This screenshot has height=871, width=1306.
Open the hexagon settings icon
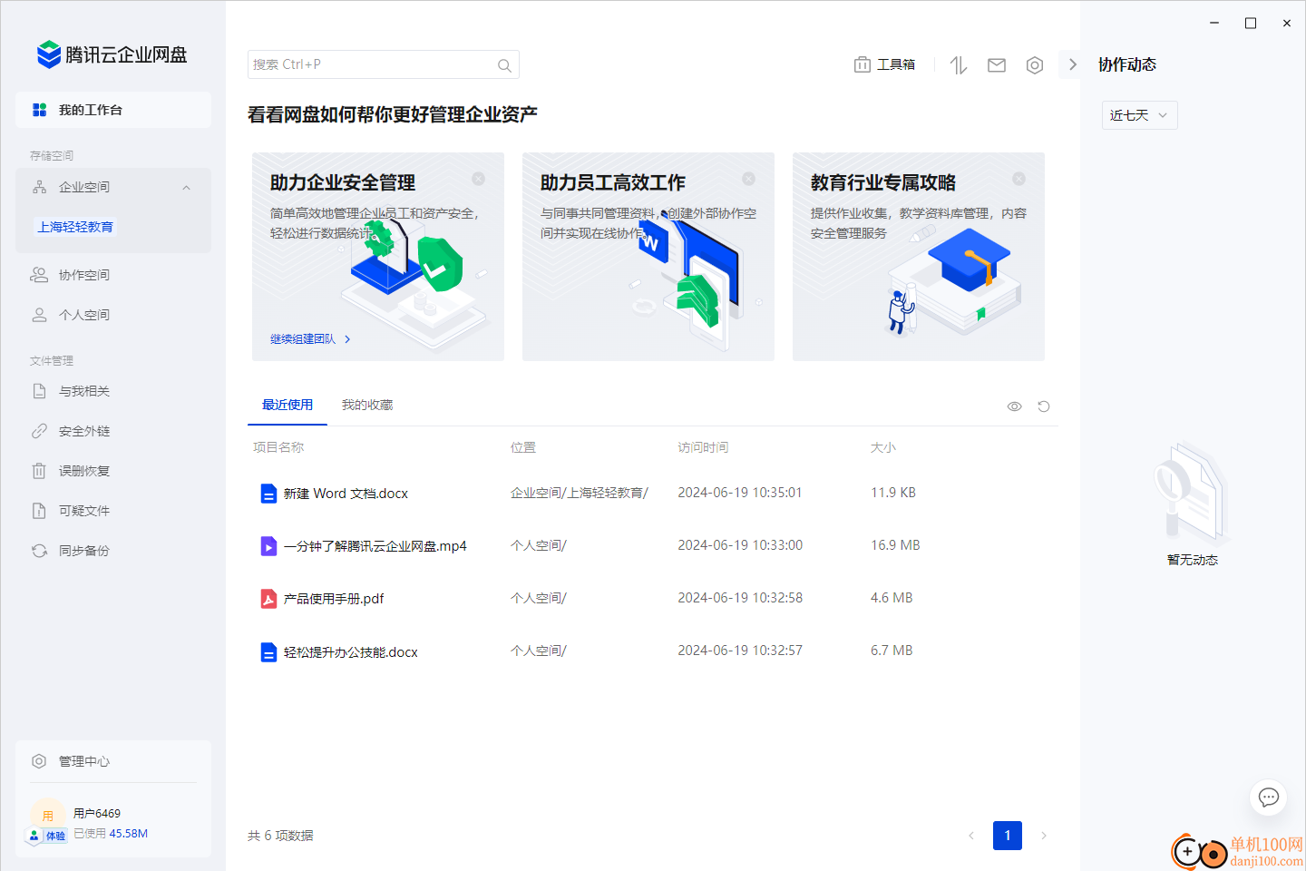pos(1035,64)
